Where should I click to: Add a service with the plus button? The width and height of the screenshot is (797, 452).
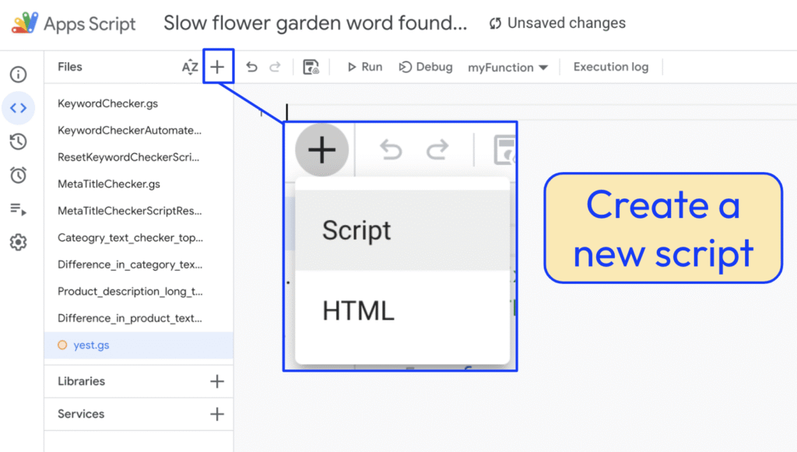click(217, 414)
